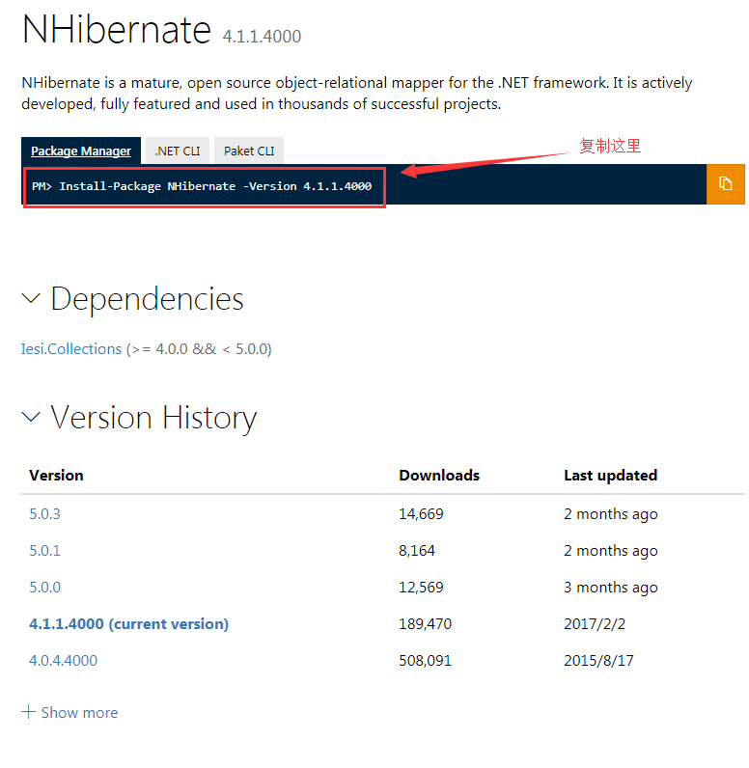
Task: Collapse the Dependencies section chevron
Action: [x=31, y=298]
